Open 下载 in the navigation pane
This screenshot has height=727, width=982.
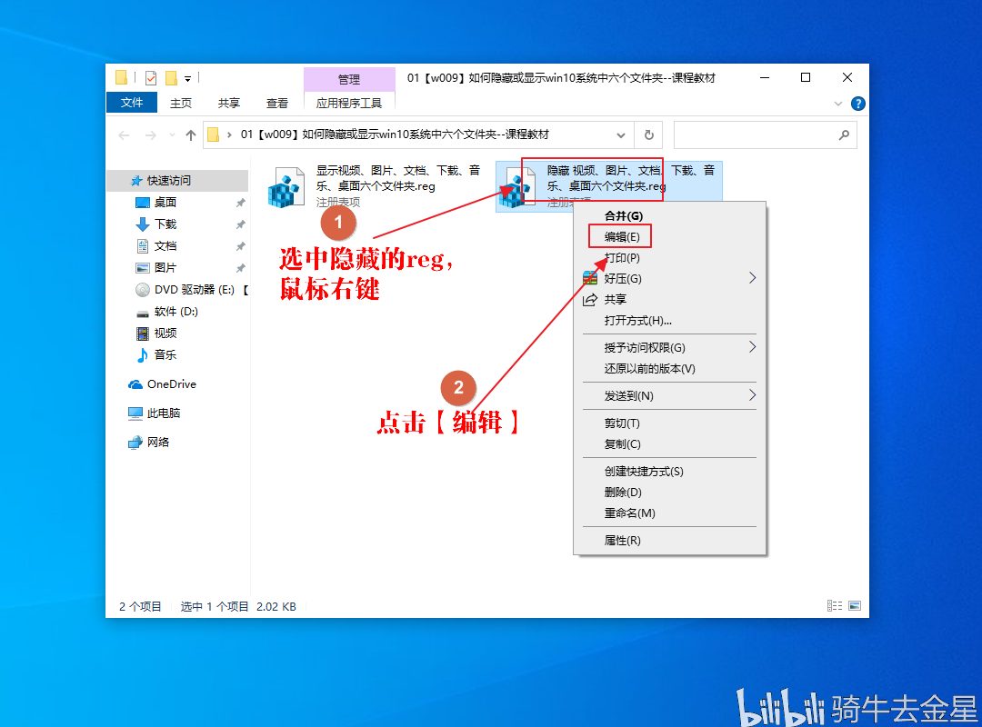pos(165,224)
